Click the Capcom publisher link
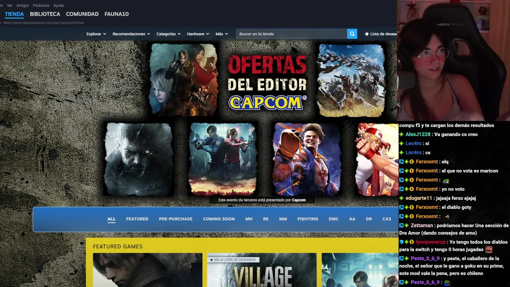510x287 pixels. [x=299, y=200]
